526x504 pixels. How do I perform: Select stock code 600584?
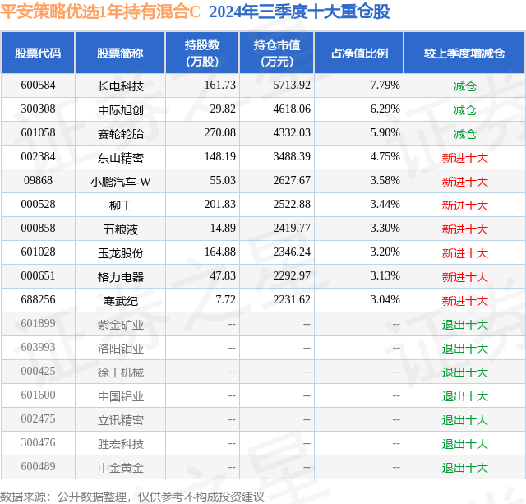(38, 86)
